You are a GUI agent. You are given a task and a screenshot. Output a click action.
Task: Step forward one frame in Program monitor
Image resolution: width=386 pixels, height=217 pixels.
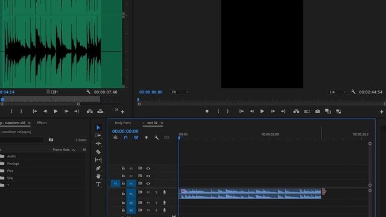click(273, 112)
